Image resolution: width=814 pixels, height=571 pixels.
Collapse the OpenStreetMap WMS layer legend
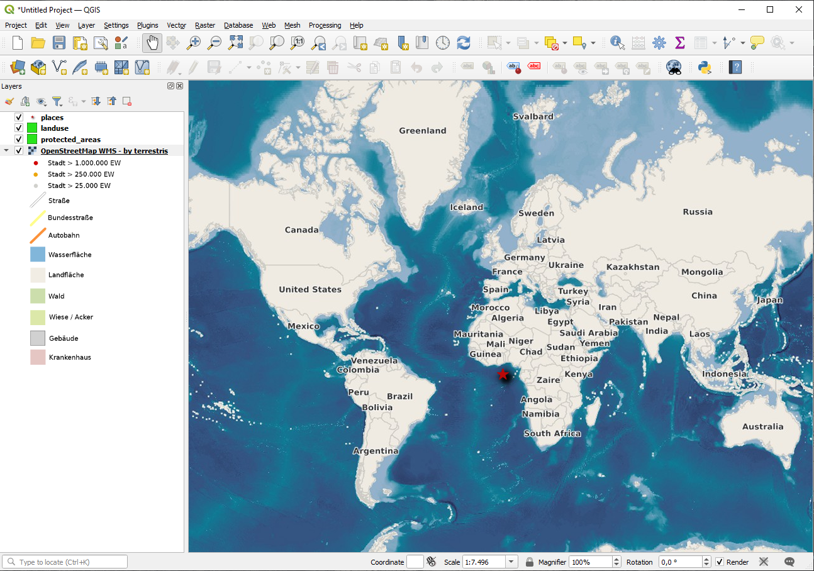[x=6, y=151]
